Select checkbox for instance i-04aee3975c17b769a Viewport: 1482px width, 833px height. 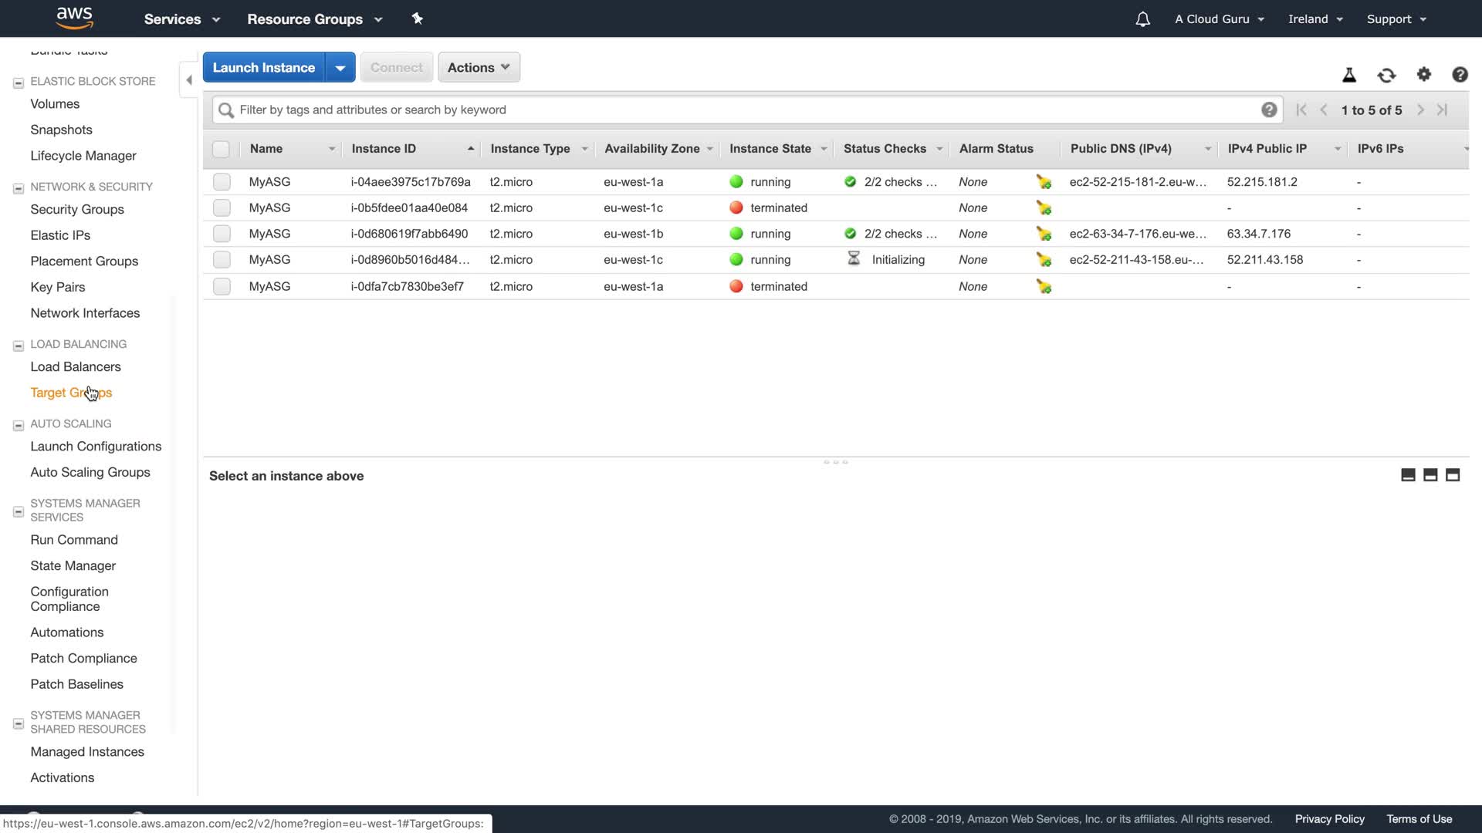pyautogui.click(x=222, y=182)
